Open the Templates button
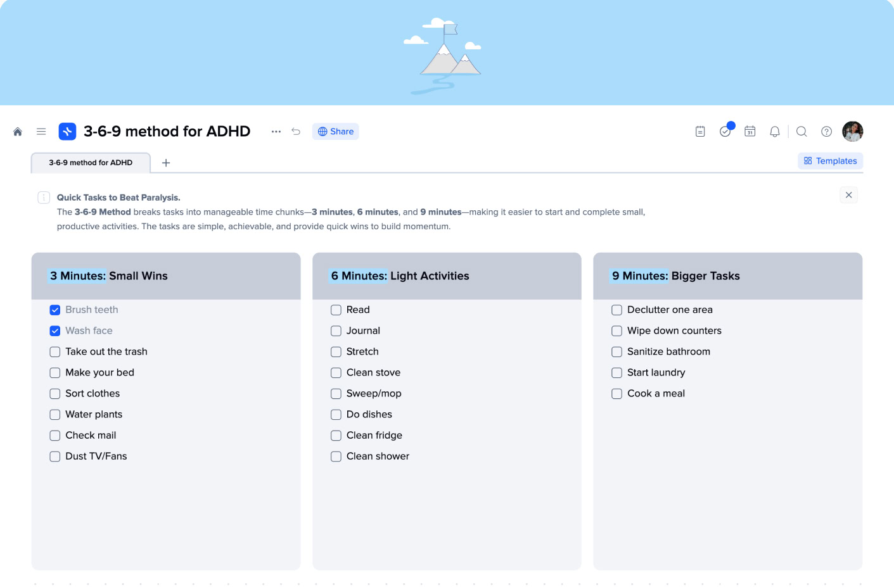The height and width of the screenshot is (587, 894). [830, 161]
